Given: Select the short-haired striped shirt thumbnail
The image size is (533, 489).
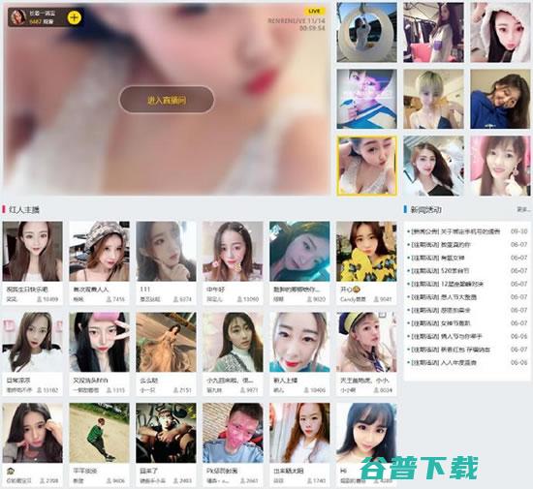Looking at the screenshot, I should click(366, 99).
